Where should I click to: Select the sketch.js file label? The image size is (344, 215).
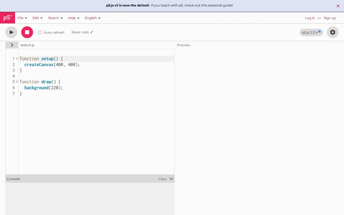(27, 45)
